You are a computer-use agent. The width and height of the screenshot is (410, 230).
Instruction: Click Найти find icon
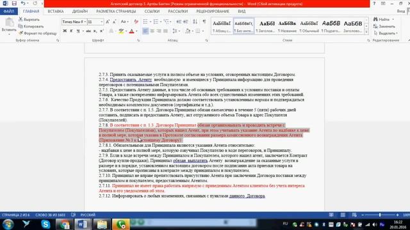tap(382, 20)
